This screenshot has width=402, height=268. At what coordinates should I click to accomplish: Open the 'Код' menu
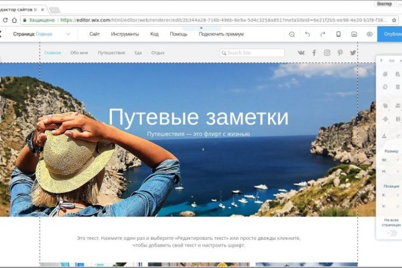154,33
